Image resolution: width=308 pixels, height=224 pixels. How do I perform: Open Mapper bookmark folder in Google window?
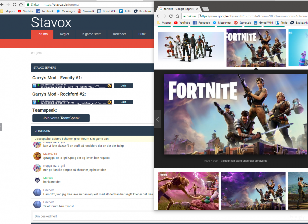(164, 23)
